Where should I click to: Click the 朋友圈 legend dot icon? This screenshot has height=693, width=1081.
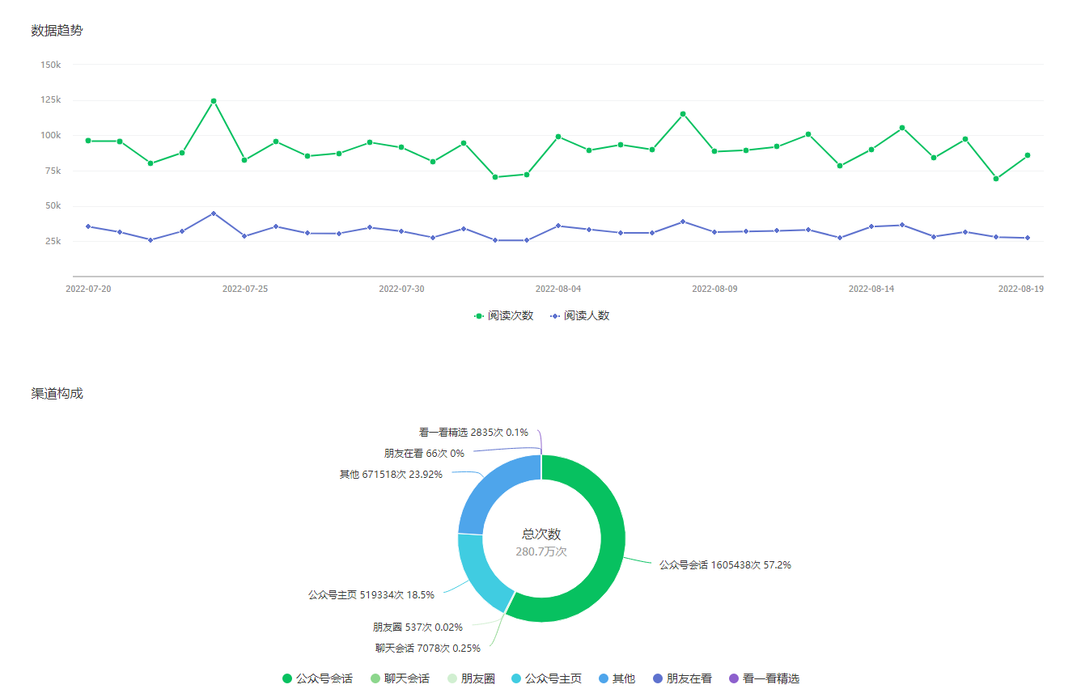click(x=452, y=678)
